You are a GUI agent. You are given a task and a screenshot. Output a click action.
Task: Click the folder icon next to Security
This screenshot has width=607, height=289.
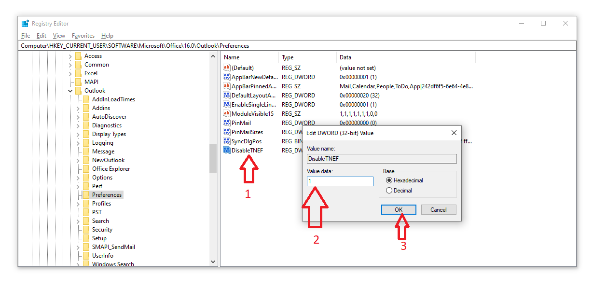[86, 230]
